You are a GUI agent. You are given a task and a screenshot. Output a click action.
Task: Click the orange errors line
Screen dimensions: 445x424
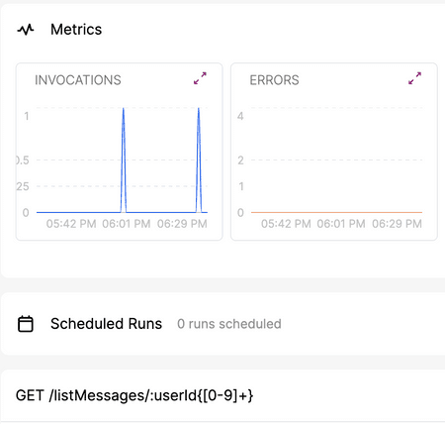pyautogui.click(x=336, y=212)
